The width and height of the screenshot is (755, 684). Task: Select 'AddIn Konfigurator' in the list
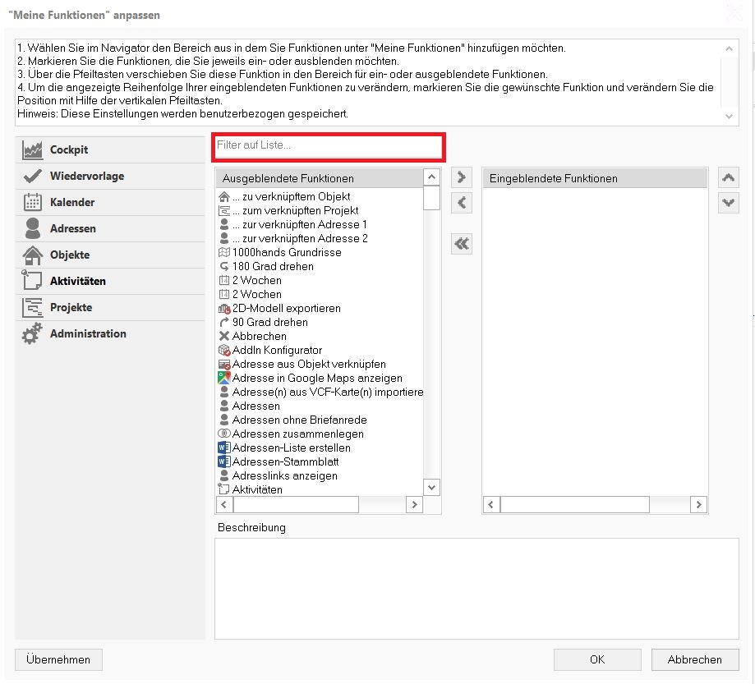277,350
